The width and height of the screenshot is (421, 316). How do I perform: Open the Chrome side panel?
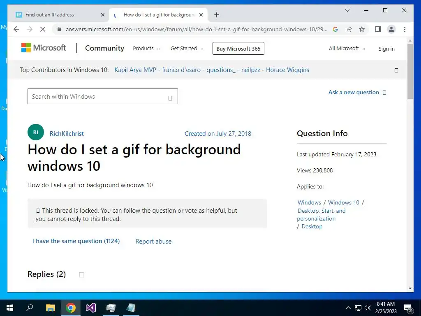coord(378,29)
